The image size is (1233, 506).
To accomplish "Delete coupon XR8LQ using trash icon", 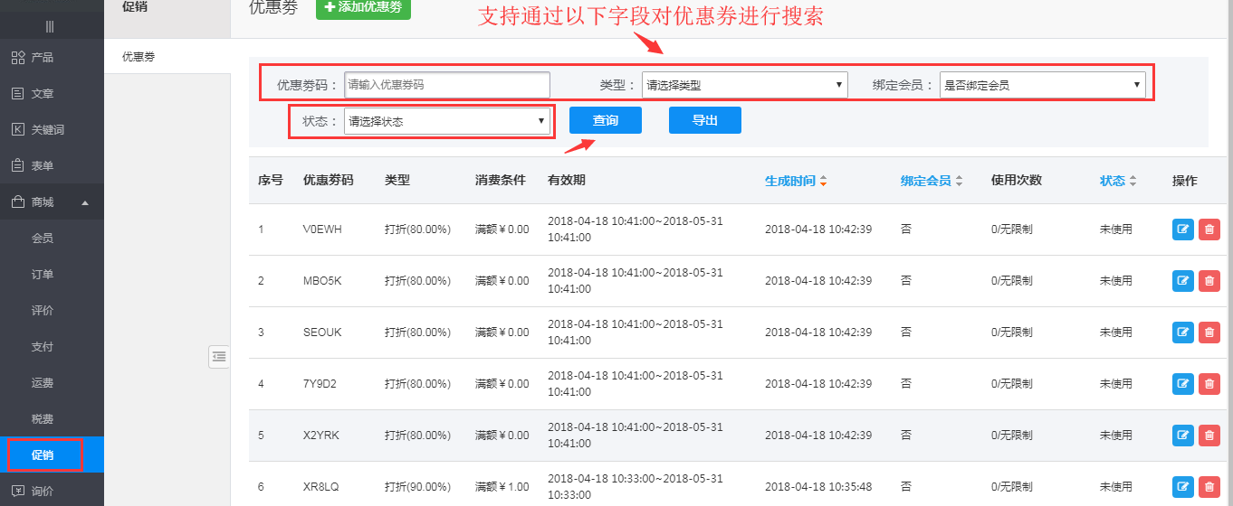I will [1209, 487].
